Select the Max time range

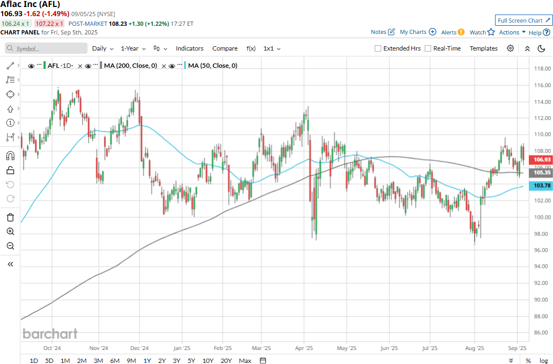pos(245,360)
